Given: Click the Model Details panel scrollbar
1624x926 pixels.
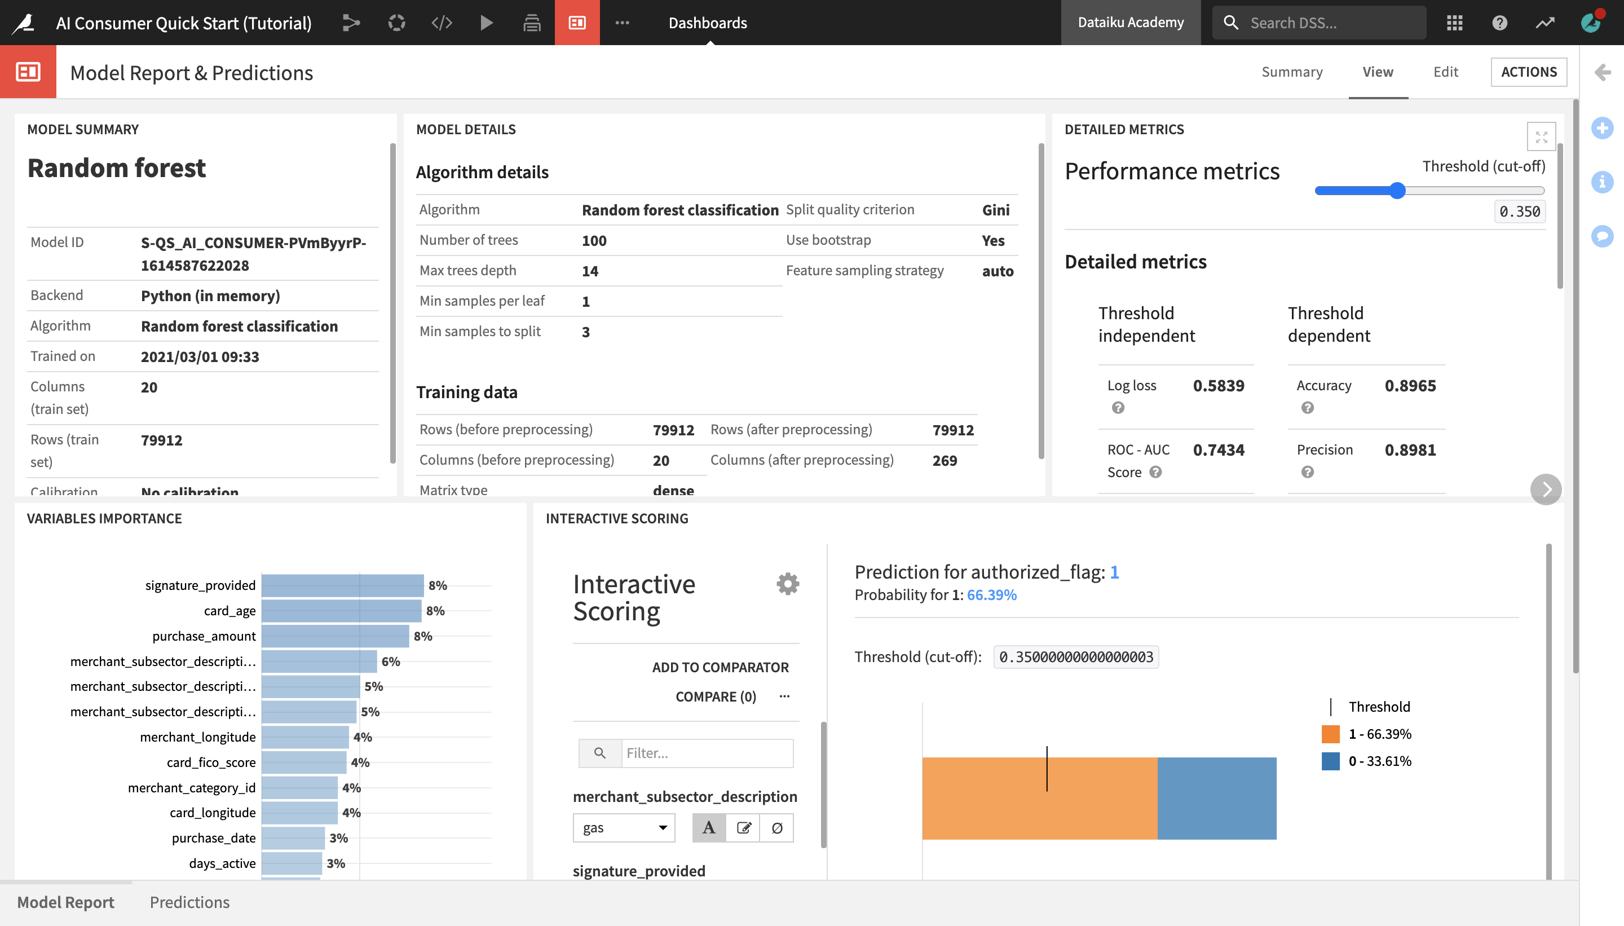Looking at the screenshot, I should (x=1041, y=301).
